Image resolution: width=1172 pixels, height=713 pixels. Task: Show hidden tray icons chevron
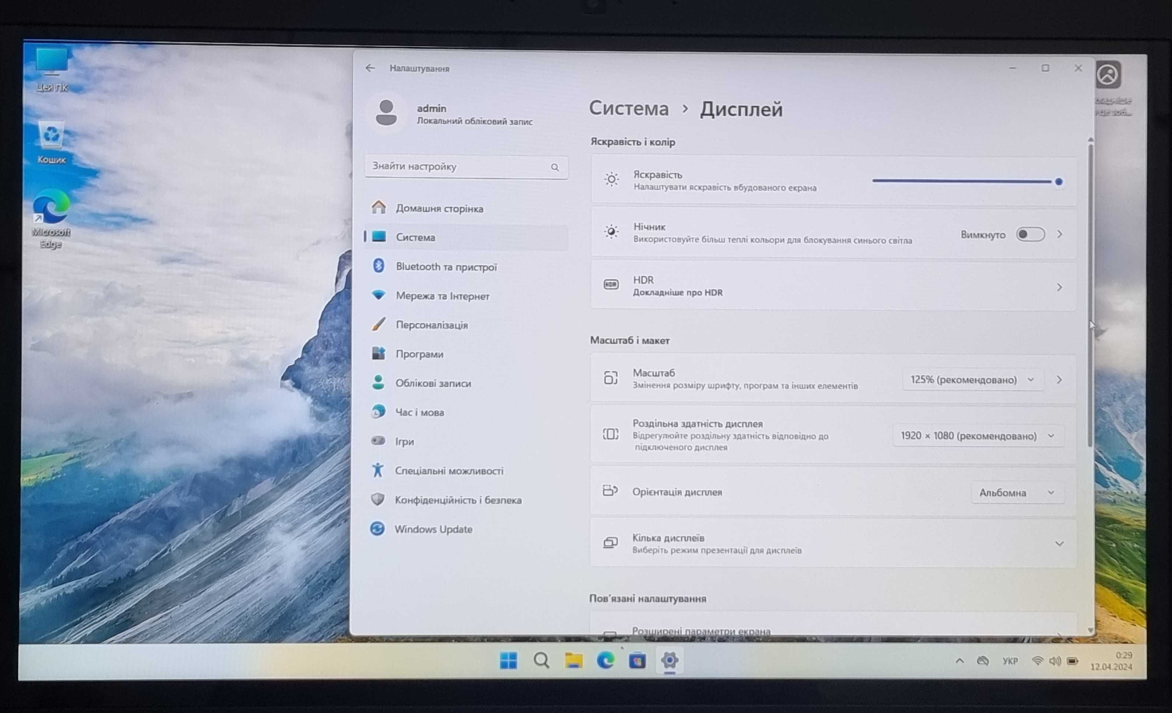tap(959, 661)
